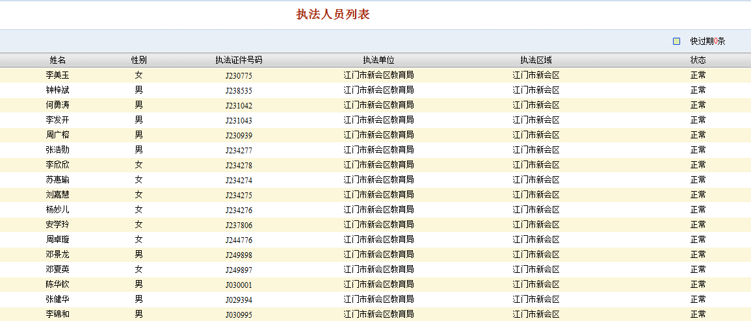This screenshot has width=751, height=321.
Task: Select the name 邓夏英
Action: pos(57,269)
